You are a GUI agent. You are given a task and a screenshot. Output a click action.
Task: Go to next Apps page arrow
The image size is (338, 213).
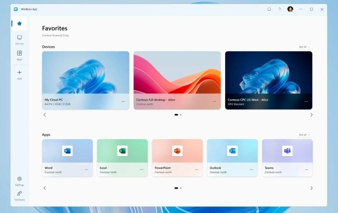point(311,188)
